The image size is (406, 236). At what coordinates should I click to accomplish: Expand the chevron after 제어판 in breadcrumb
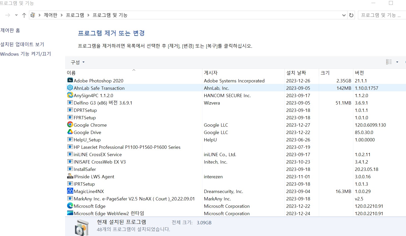[62, 15]
